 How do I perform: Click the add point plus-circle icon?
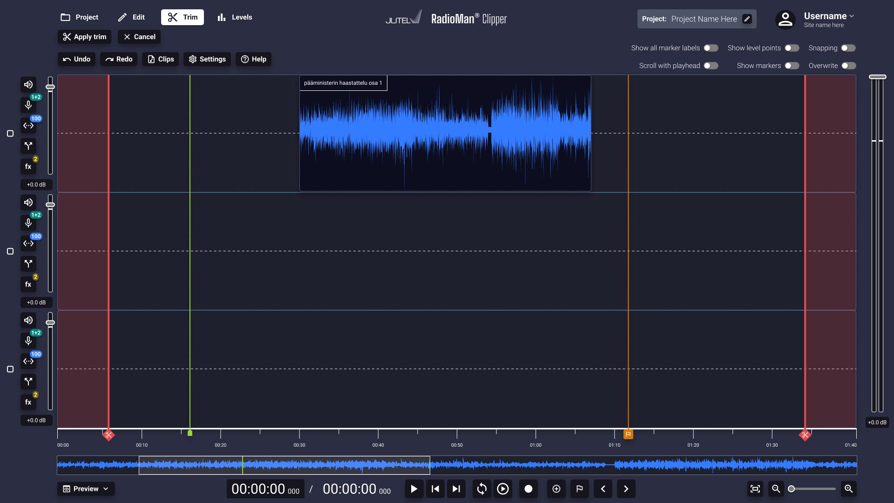[x=556, y=489]
